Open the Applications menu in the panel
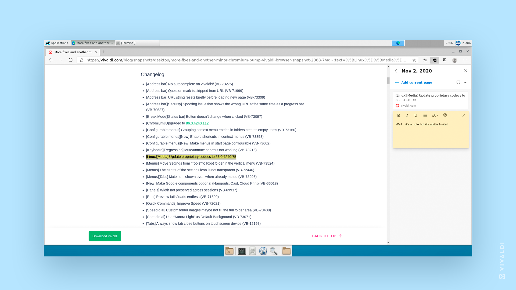516x290 pixels. [x=57, y=43]
